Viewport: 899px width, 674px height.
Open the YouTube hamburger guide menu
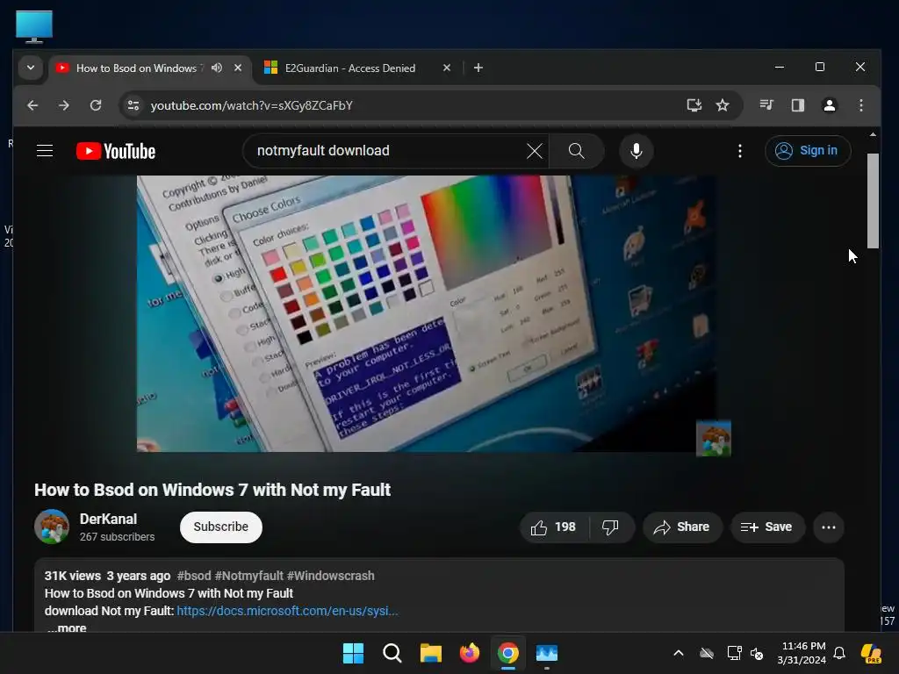[x=45, y=151]
